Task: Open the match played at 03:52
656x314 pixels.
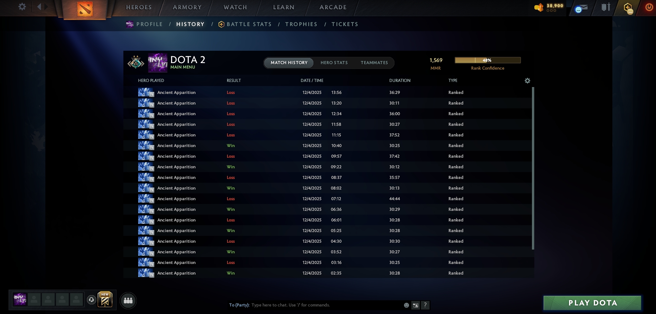Action: click(327, 252)
